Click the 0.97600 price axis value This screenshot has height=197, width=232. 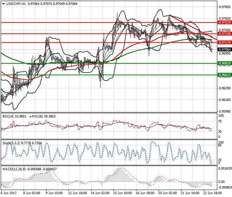pos(225,19)
